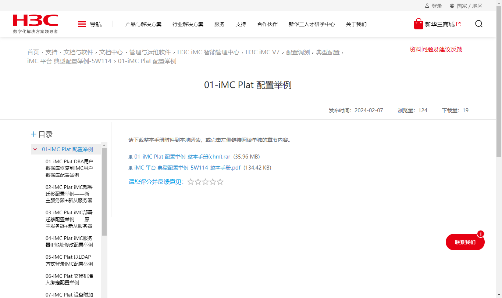Viewport: 502px width, 298px height.
Task: Collapse the 01-iMC Plat 配置举例 chevron
Action: pos(35,149)
